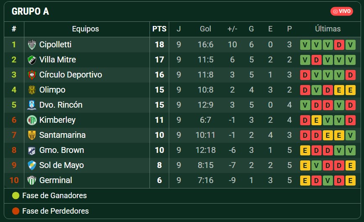Open the Germinal striped shield icon
The image size is (364, 222).
coord(32,181)
